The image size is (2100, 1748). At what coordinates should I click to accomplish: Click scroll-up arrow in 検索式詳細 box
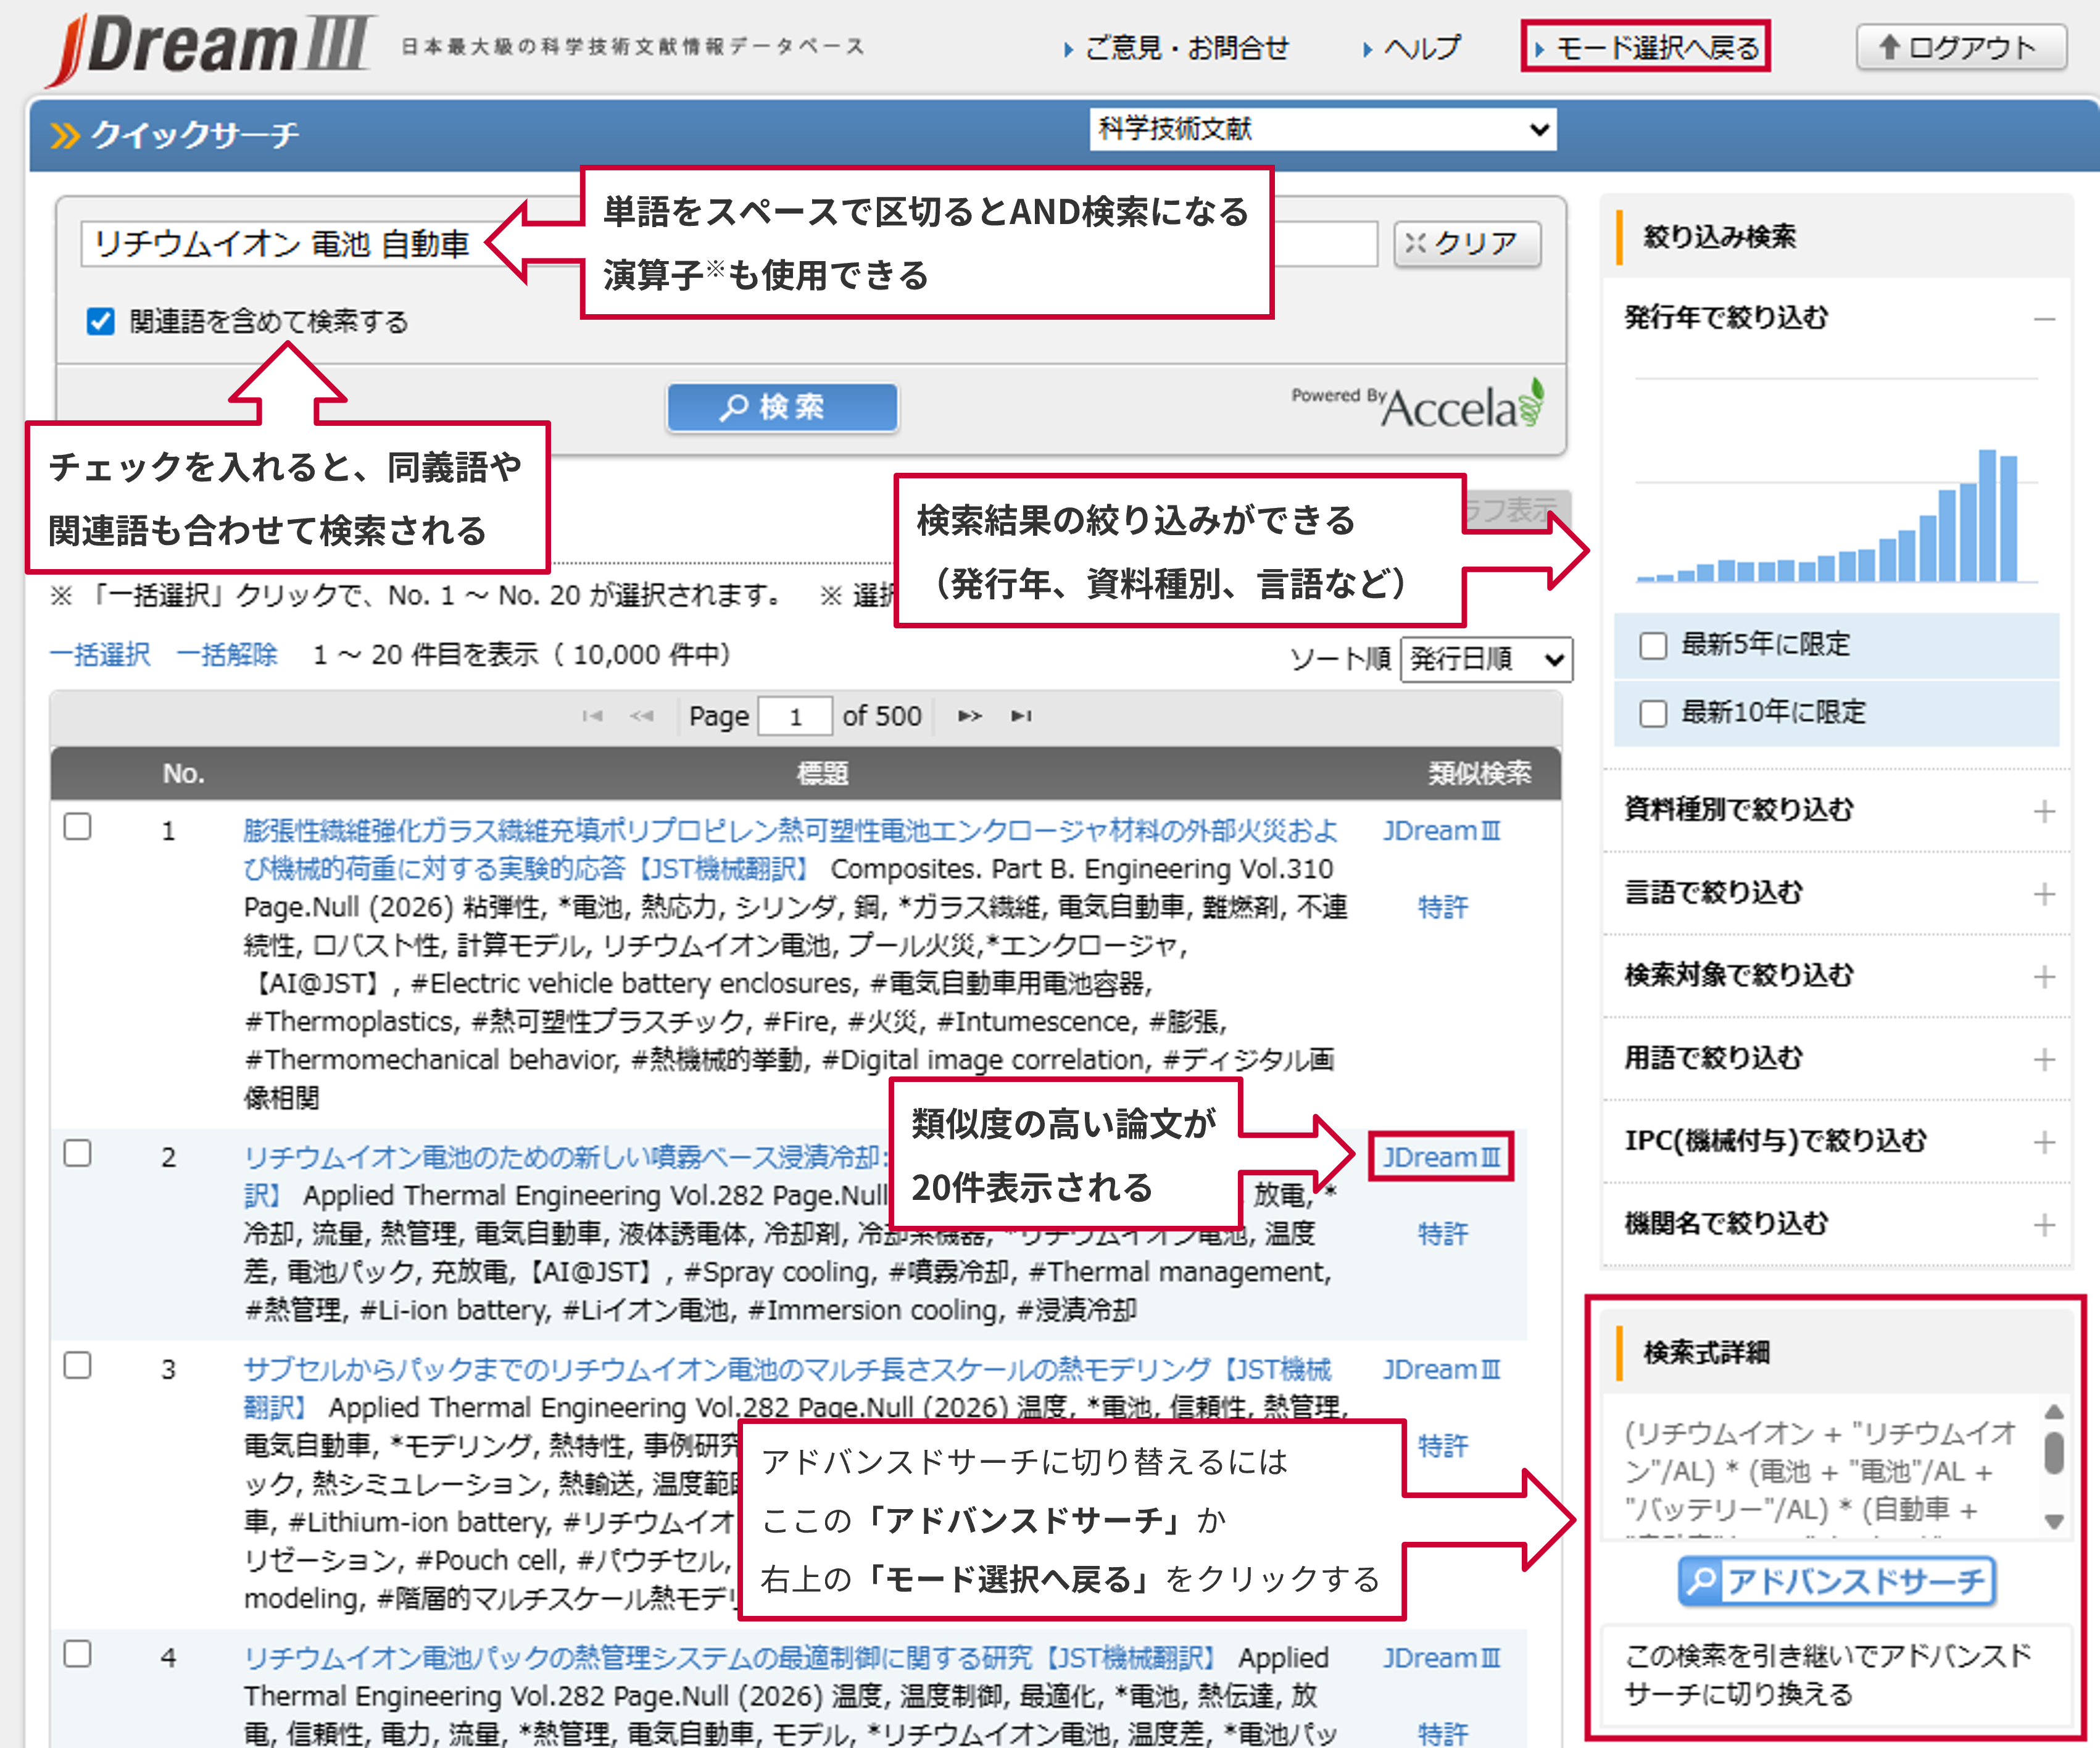click(x=2054, y=1411)
